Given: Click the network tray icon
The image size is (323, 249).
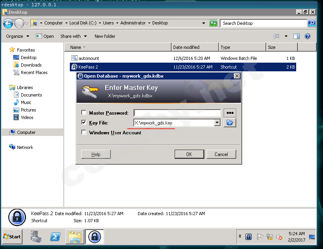Looking at the screenshot, I should pos(269,237).
